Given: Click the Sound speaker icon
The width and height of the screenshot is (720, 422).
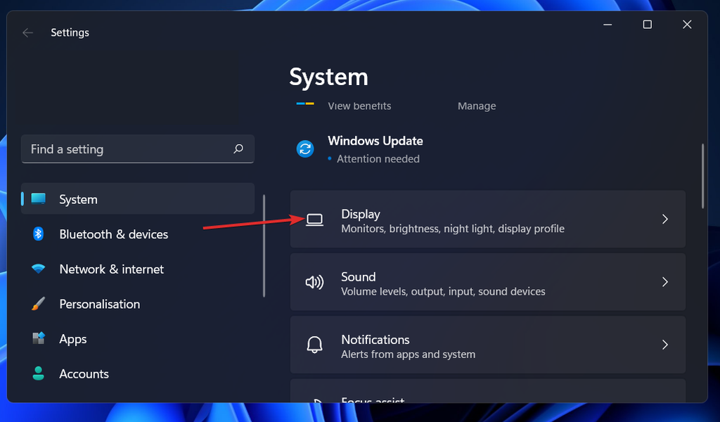Looking at the screenshot, I should pos(314,281).
